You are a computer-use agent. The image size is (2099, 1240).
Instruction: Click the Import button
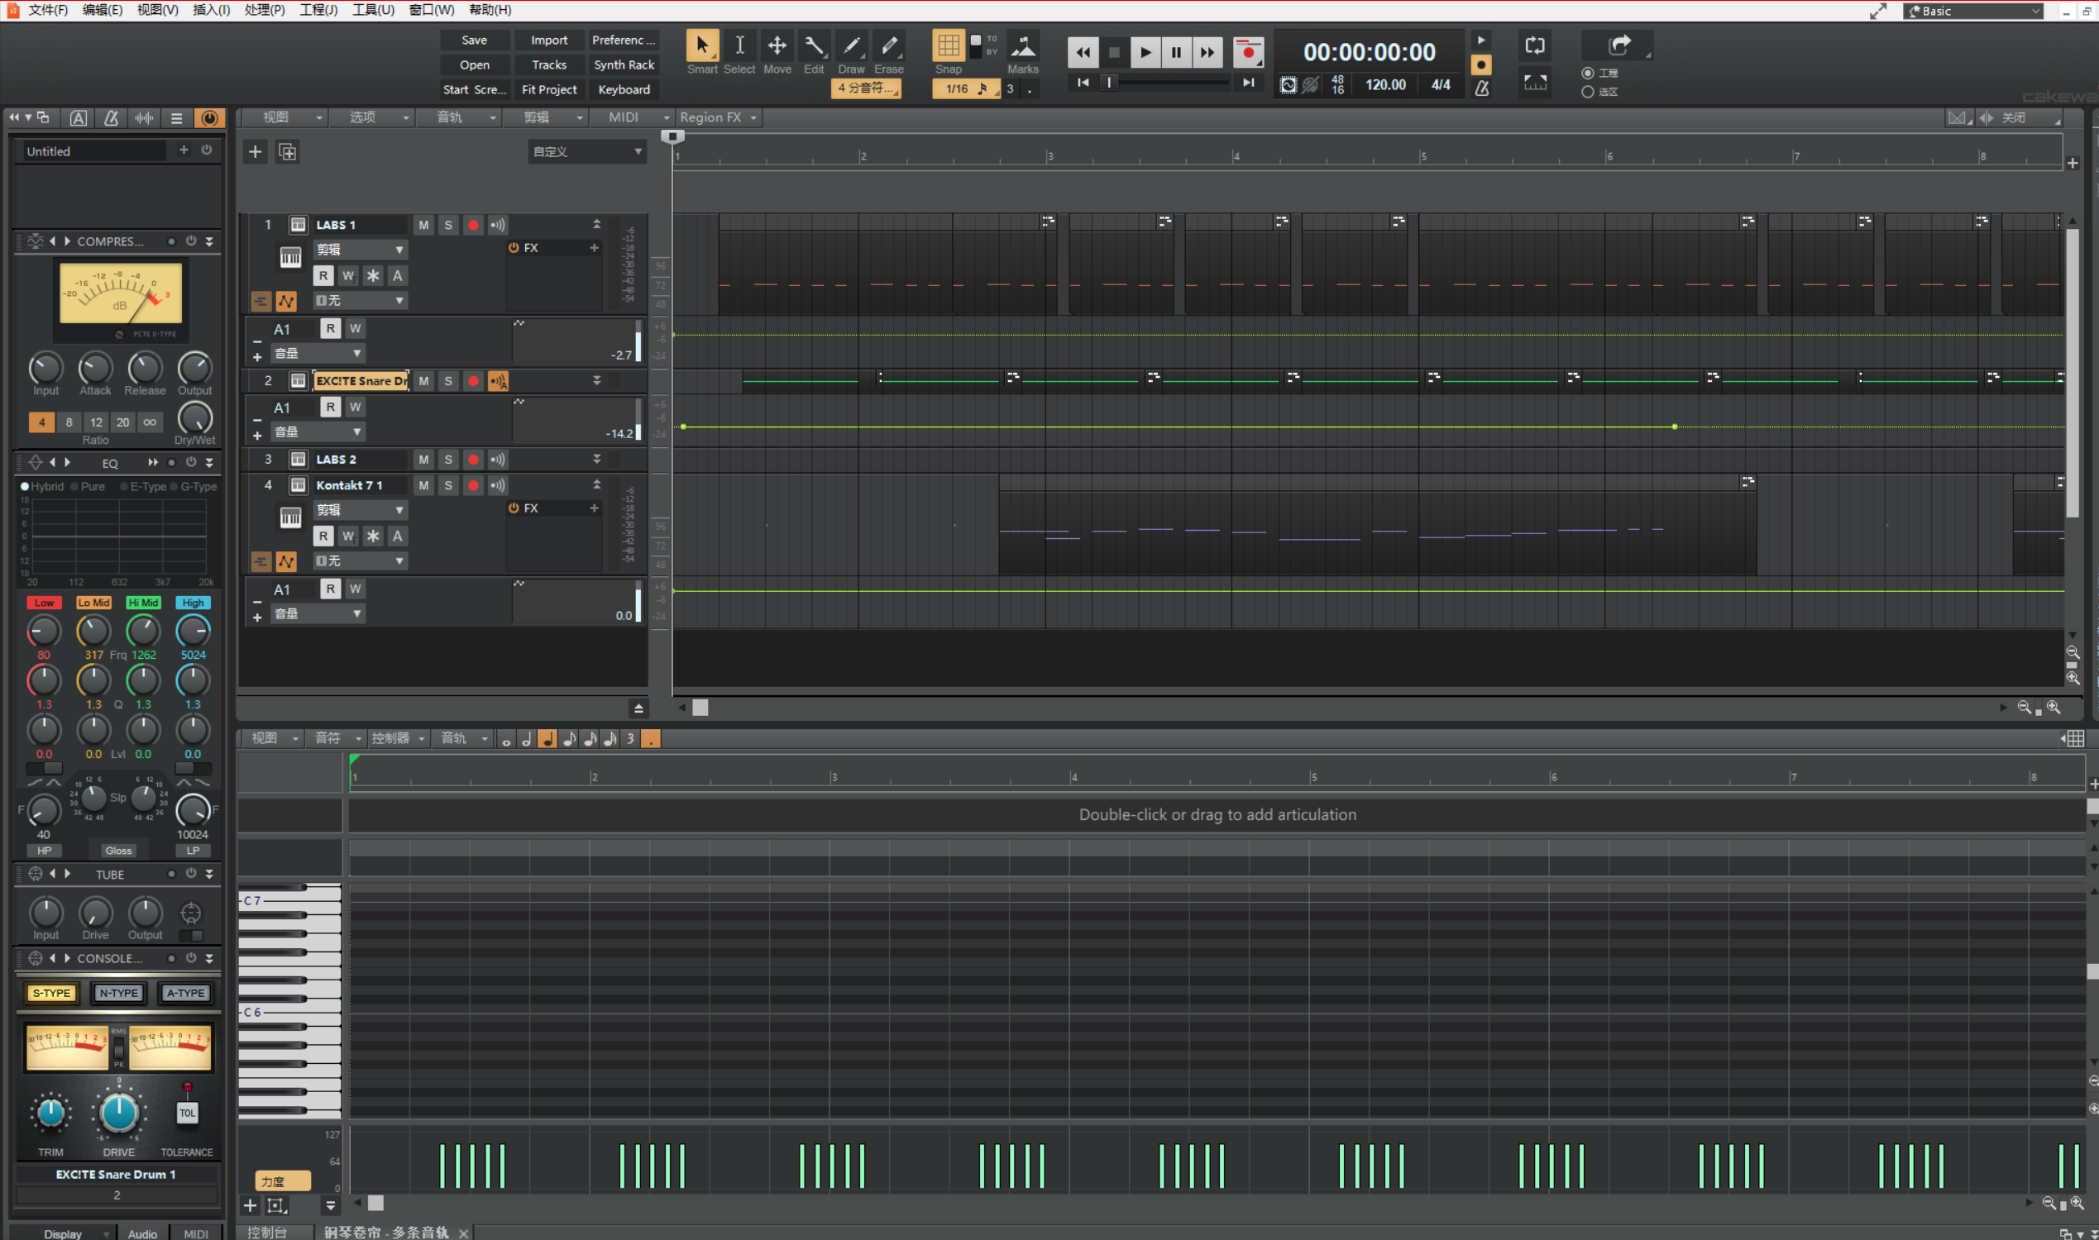point(549,41)
